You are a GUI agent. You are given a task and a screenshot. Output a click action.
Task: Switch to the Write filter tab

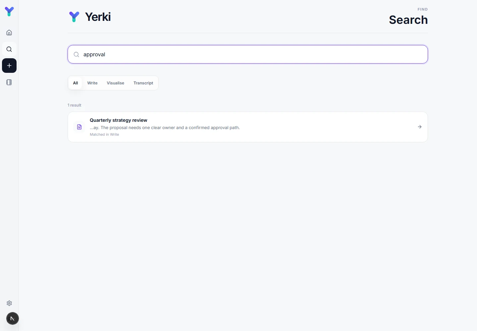click(x=92, y=83)
